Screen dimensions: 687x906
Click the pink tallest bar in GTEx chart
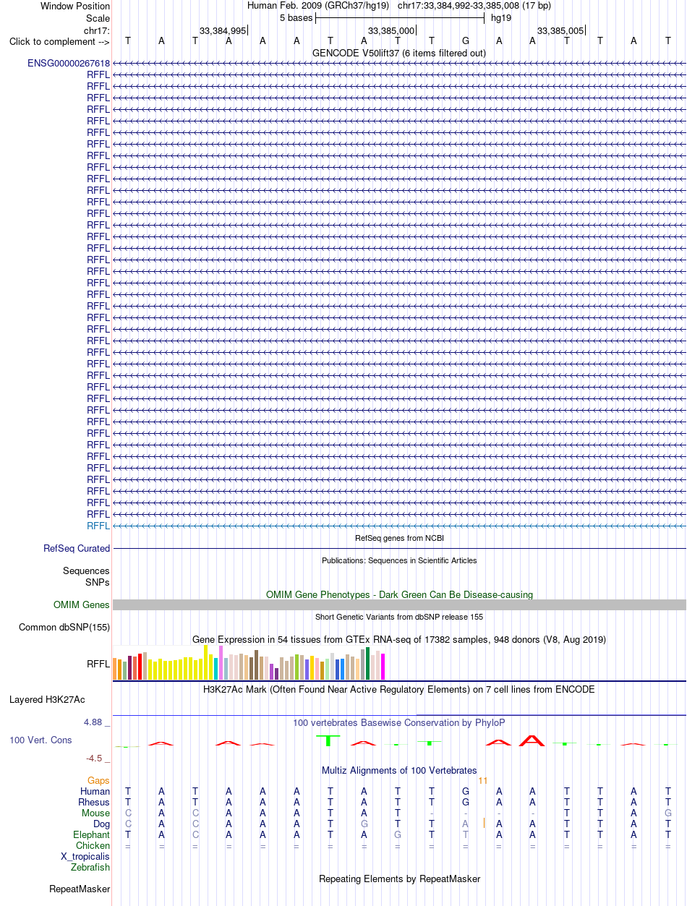pyautogui.click(x=221, y=662)
